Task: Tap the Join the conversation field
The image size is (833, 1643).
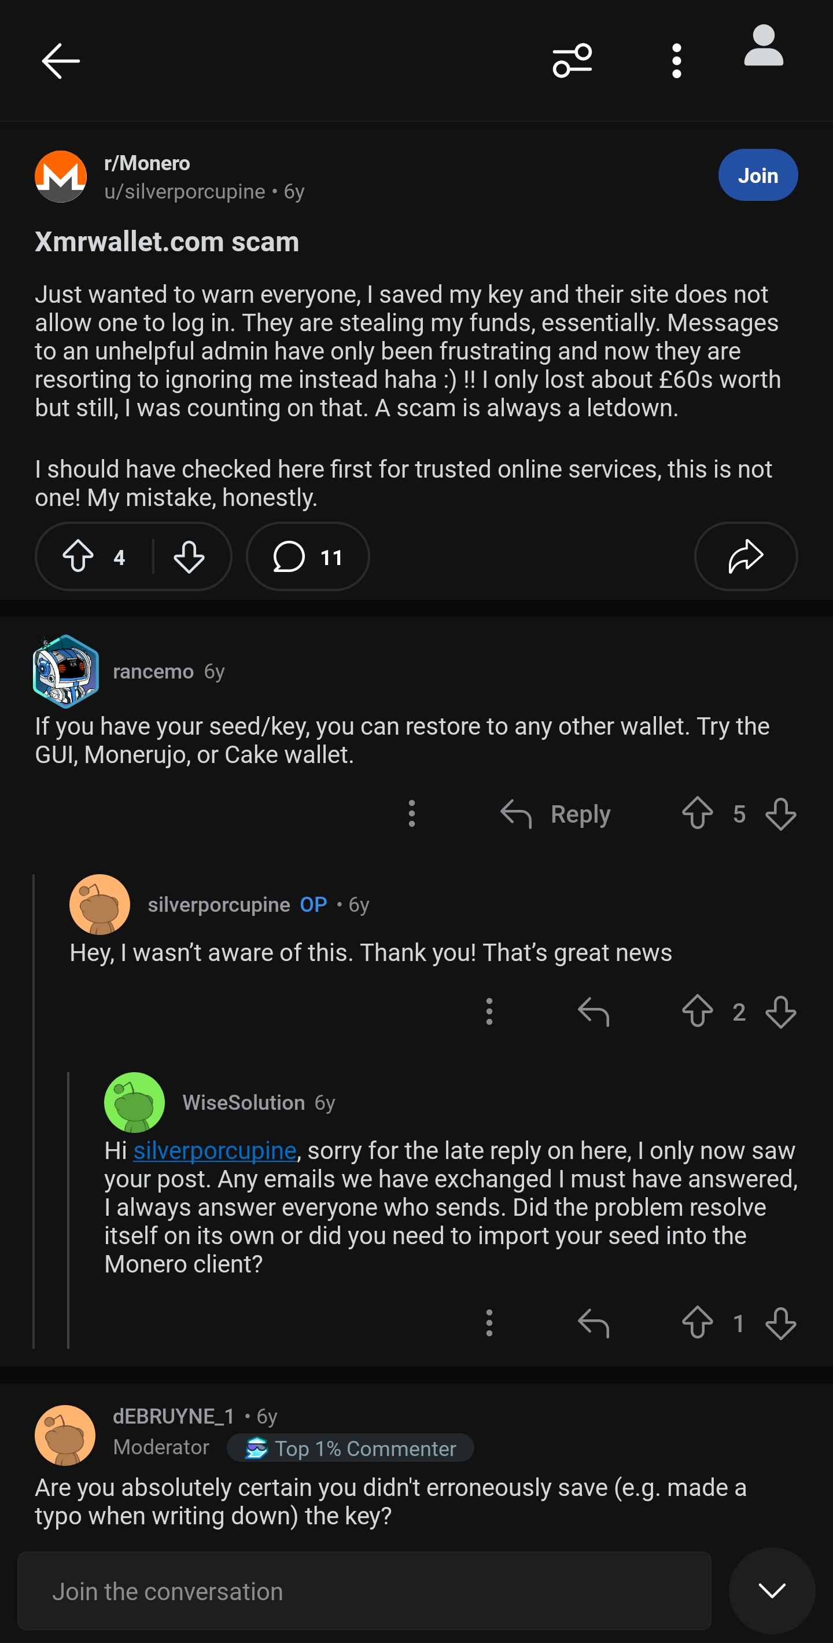Action: [364, 1591]
